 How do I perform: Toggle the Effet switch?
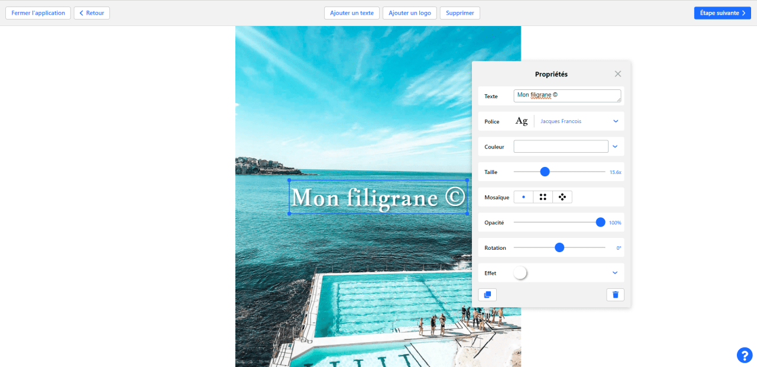coord(520,273)
